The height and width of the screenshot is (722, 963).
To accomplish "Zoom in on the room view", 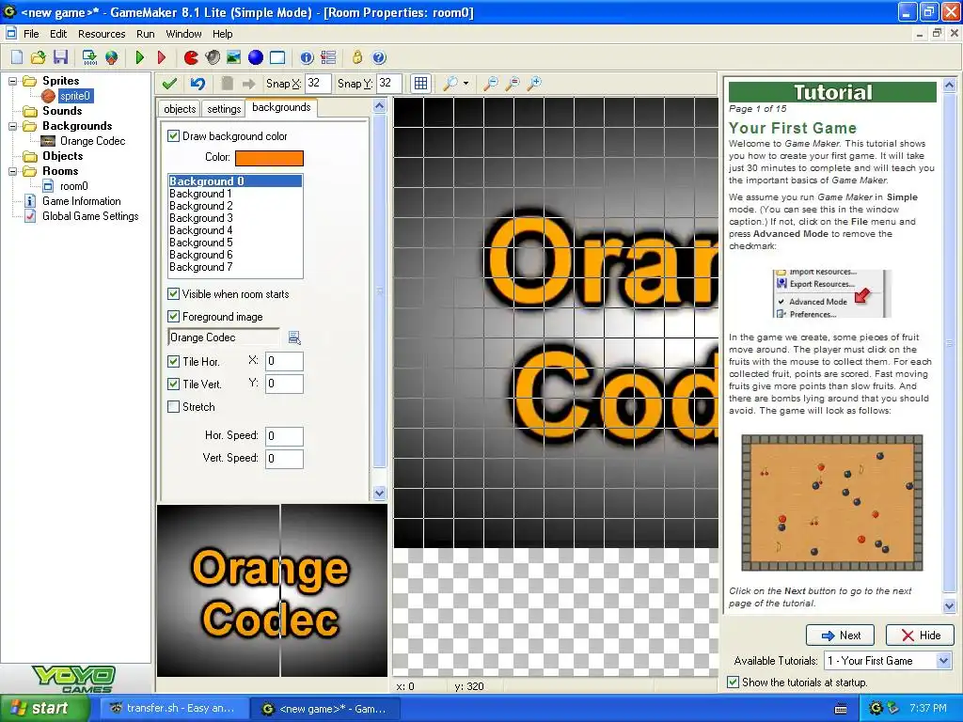I will [534, 84].
